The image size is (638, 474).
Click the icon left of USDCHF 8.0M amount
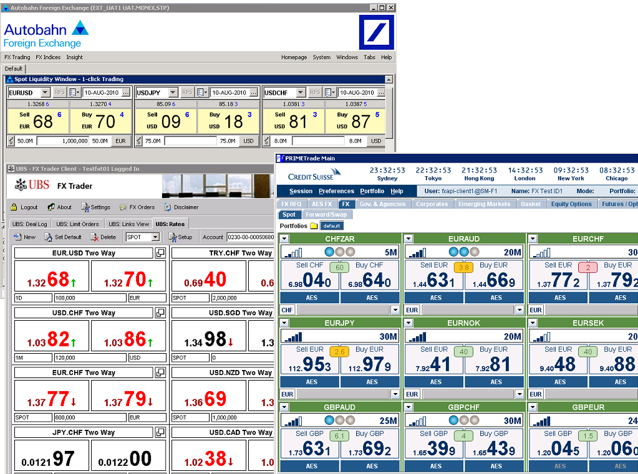point(266,141)
